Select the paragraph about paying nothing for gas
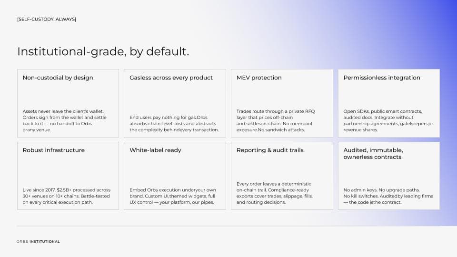Viewport: 457px width, 257px height. [x=174, y=124]
